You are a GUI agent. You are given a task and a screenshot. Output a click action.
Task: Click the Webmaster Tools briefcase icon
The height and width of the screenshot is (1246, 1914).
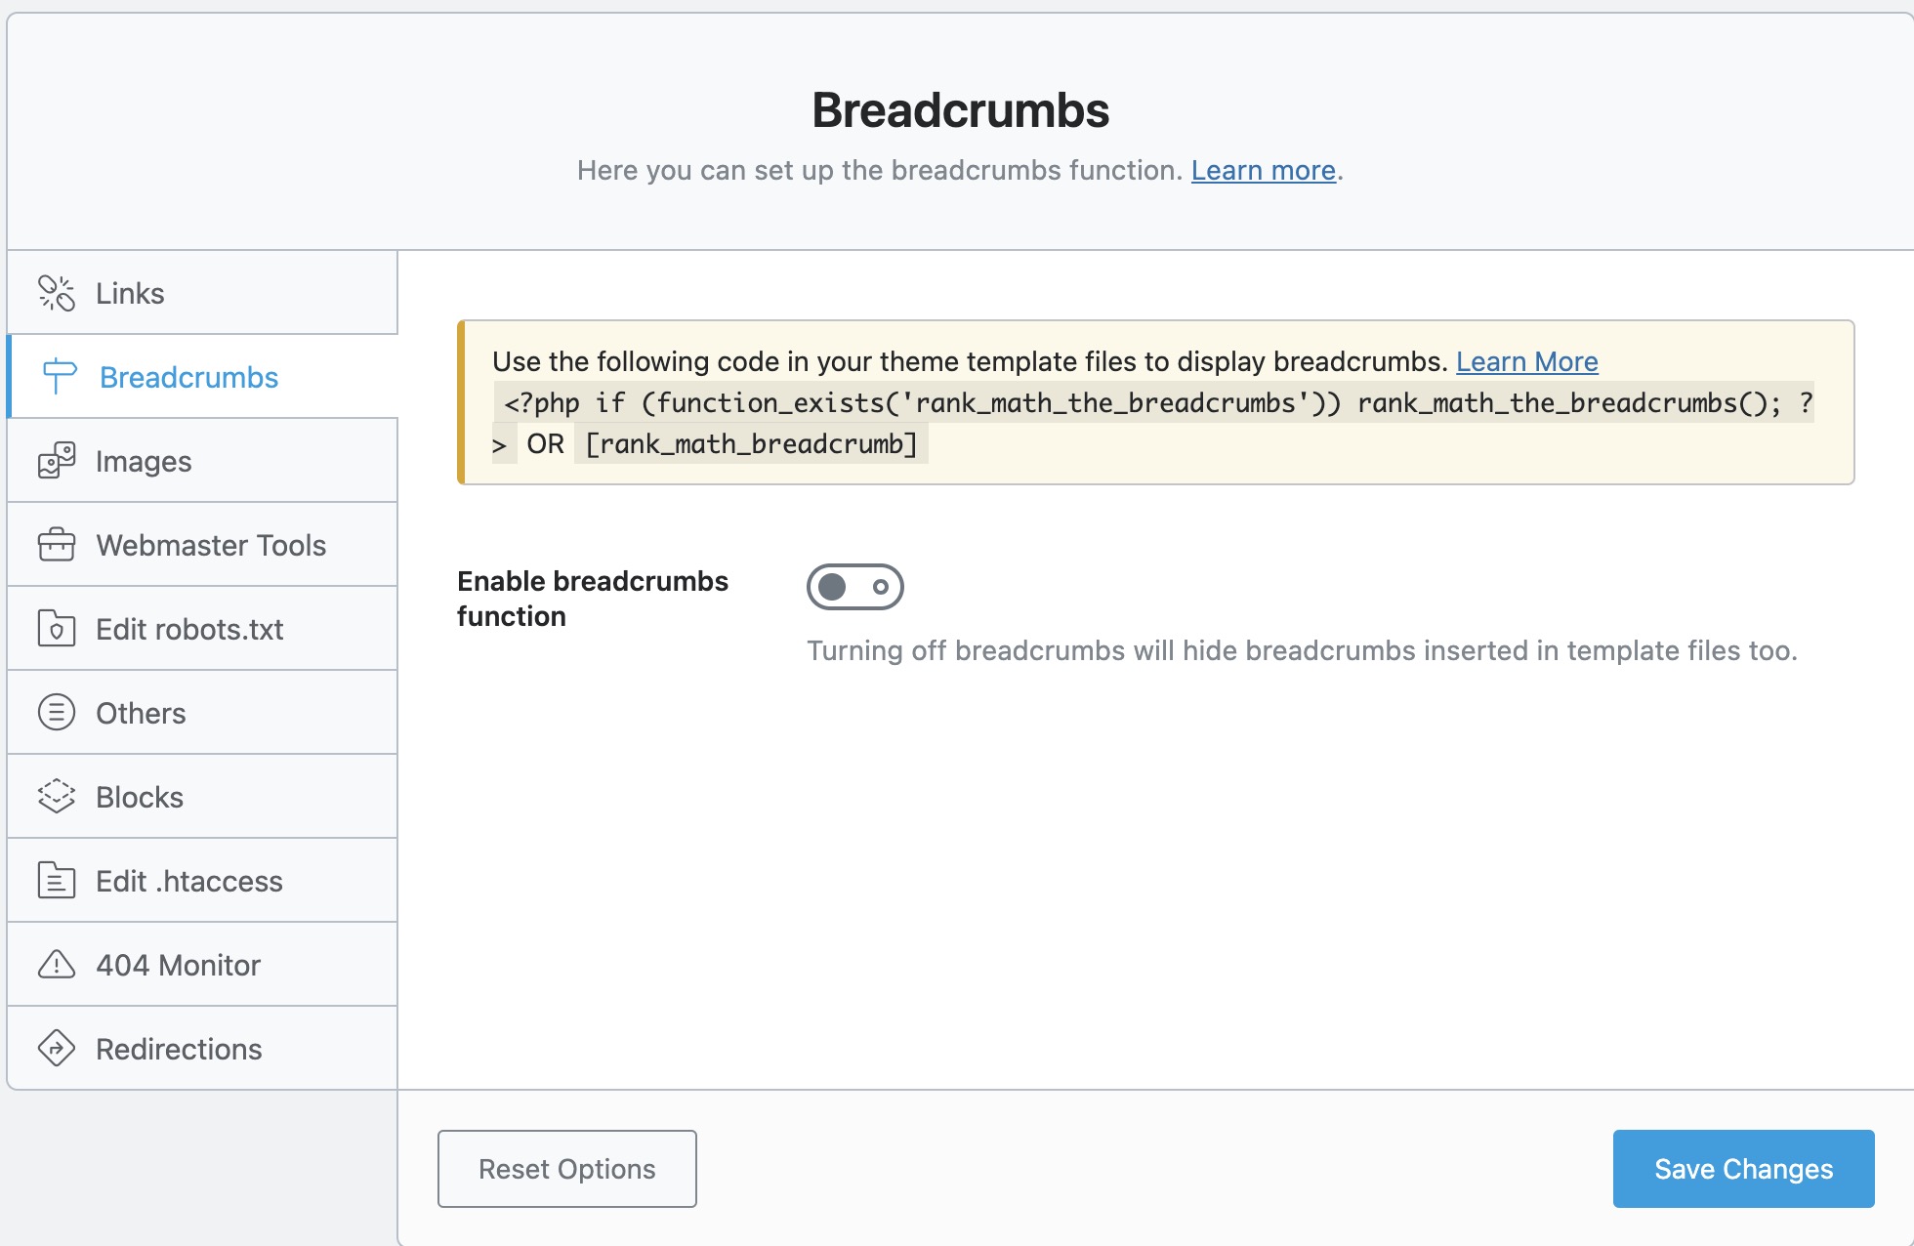tap(57, 545)
